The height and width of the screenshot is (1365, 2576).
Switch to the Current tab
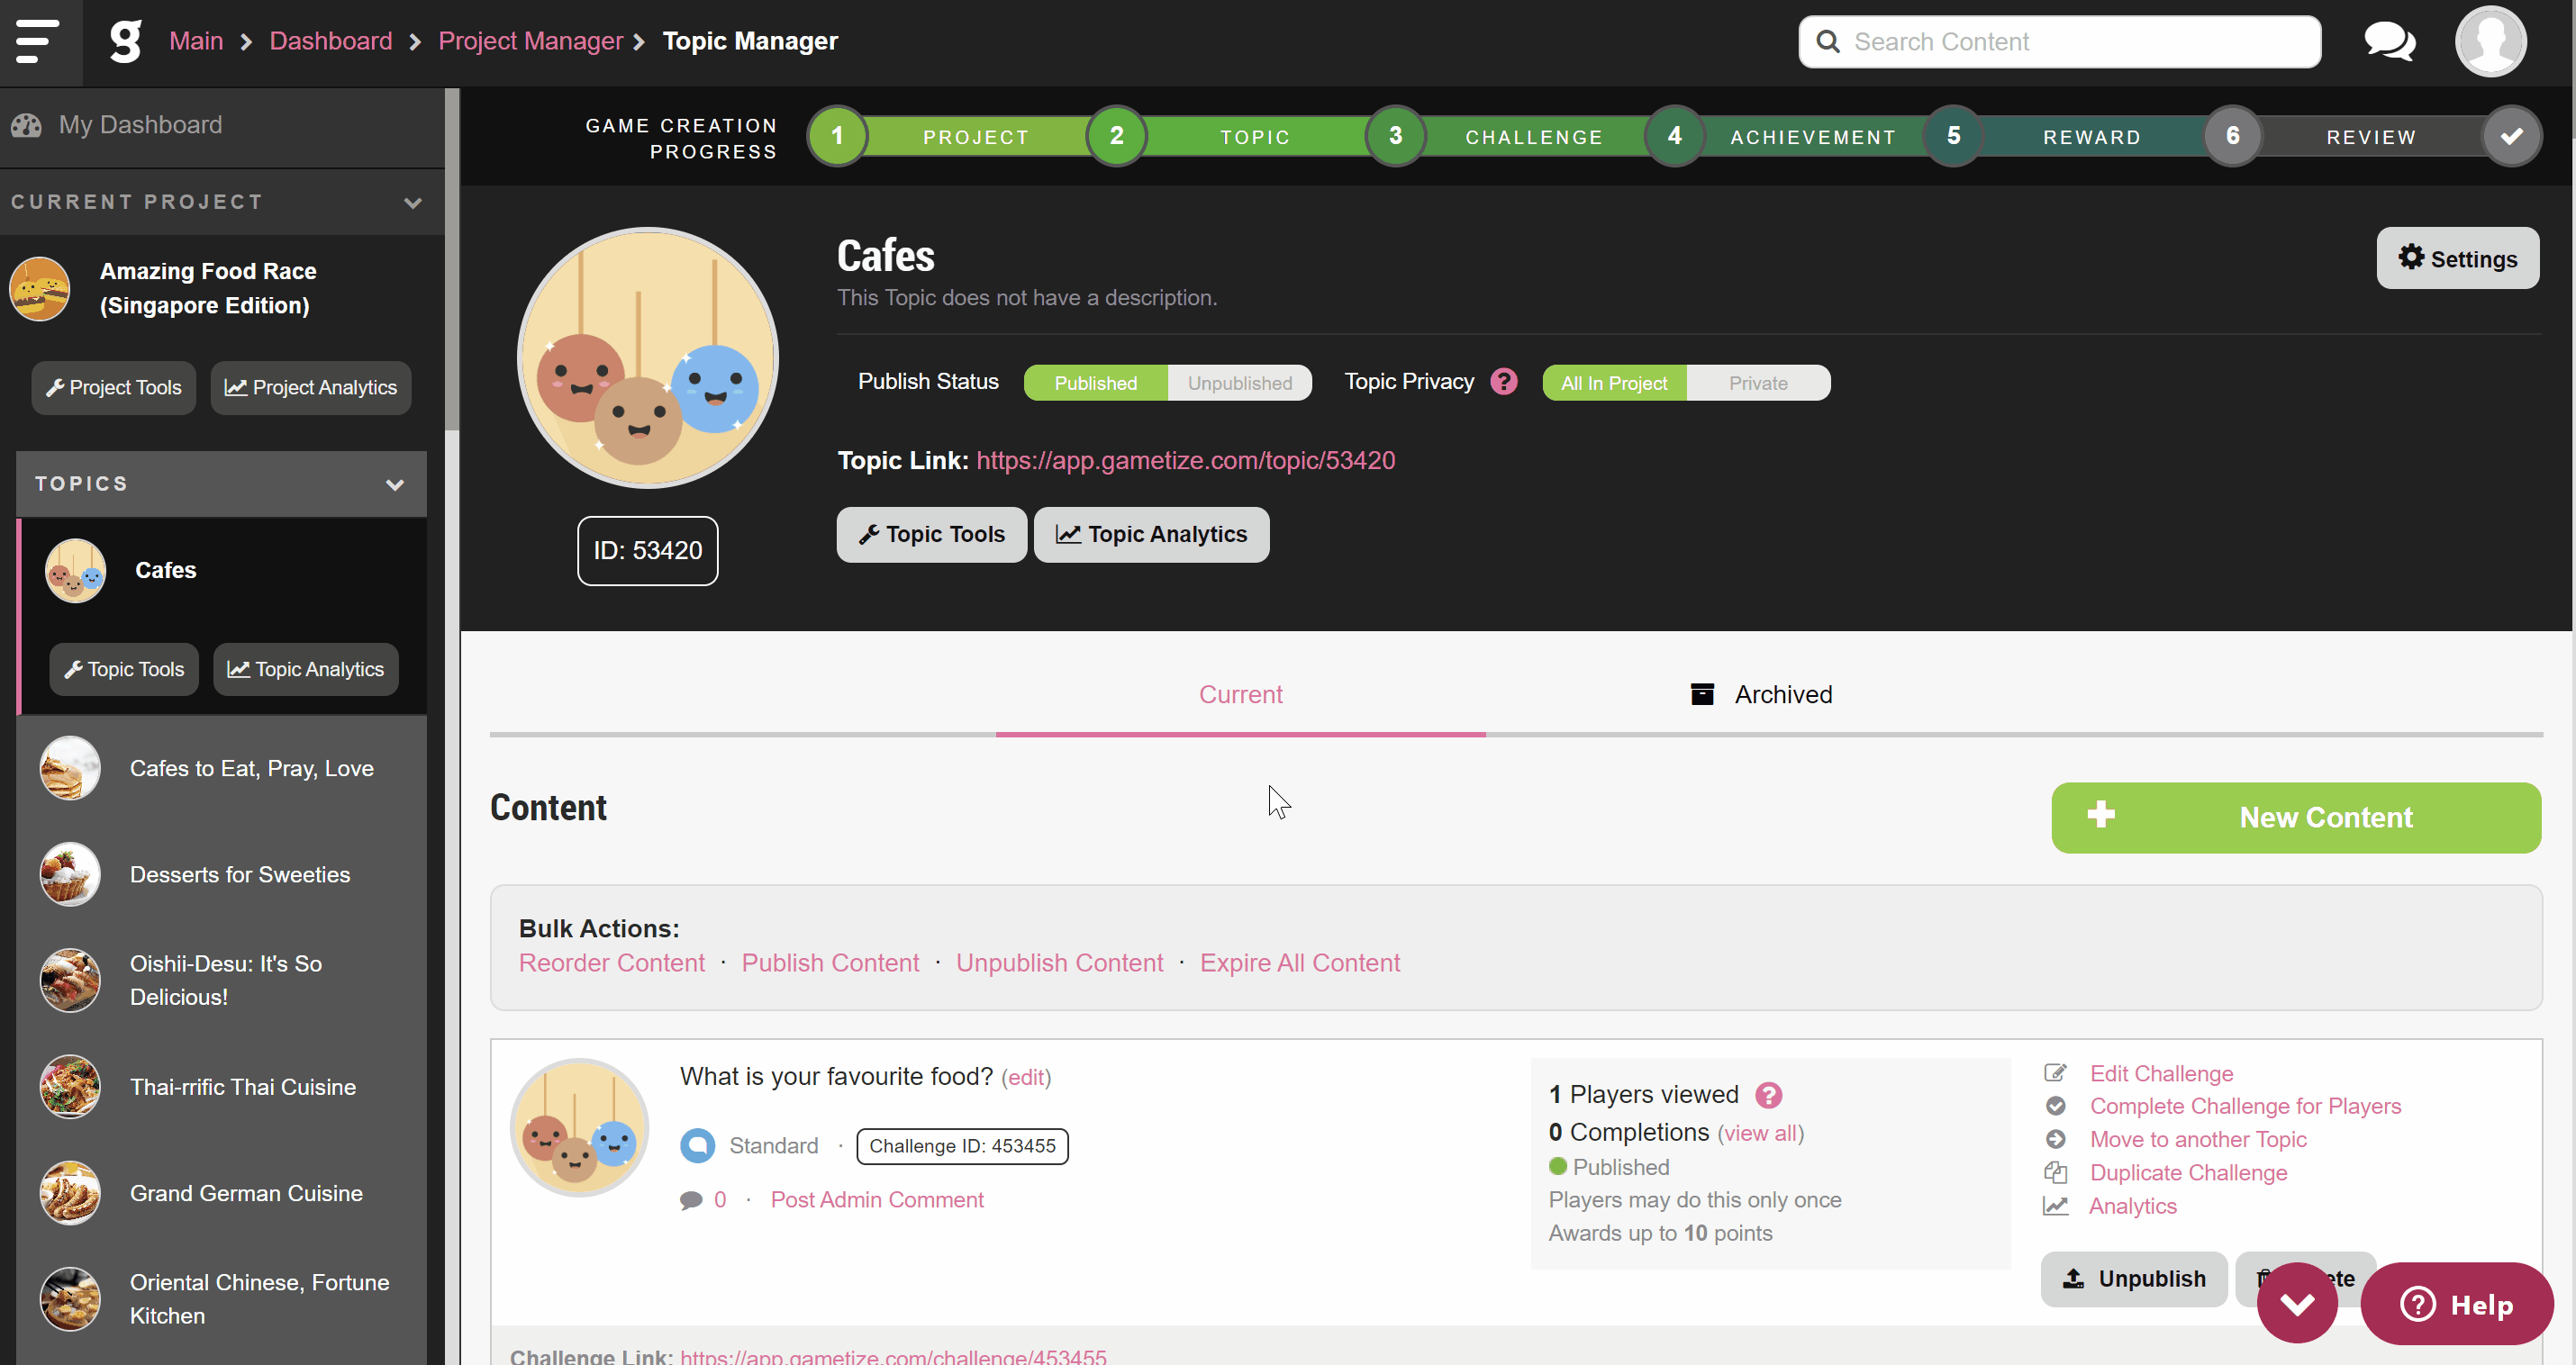tap(1240, 694)
